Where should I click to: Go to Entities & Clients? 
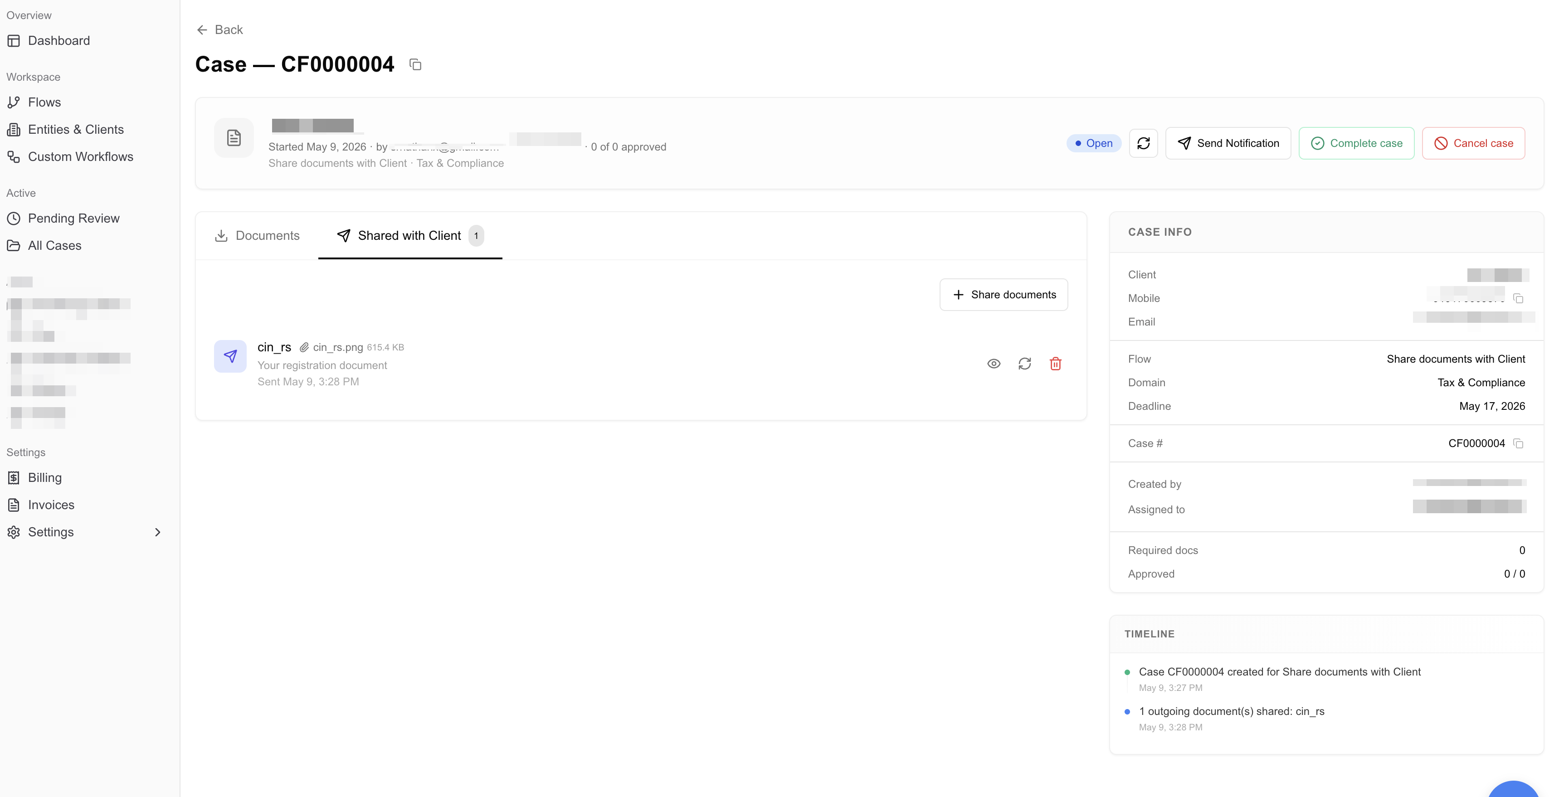pos(76,130)
